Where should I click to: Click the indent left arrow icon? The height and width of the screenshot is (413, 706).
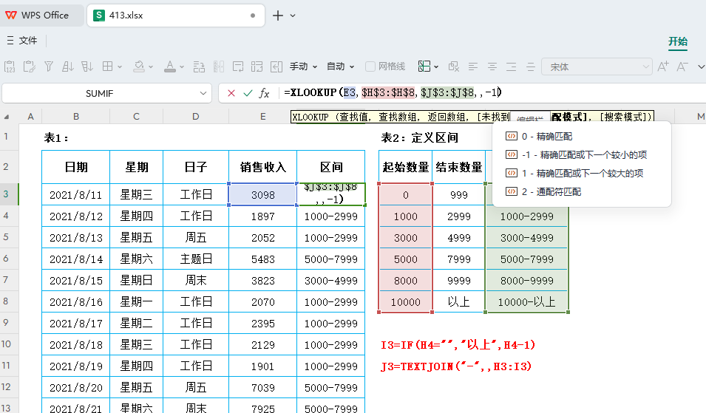[x=276, y=66]
